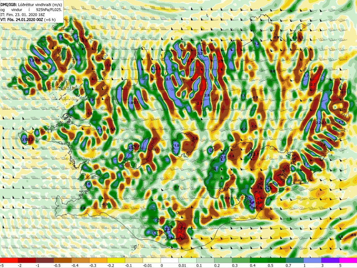Click the white legend swatch above 0

[170, 260]
